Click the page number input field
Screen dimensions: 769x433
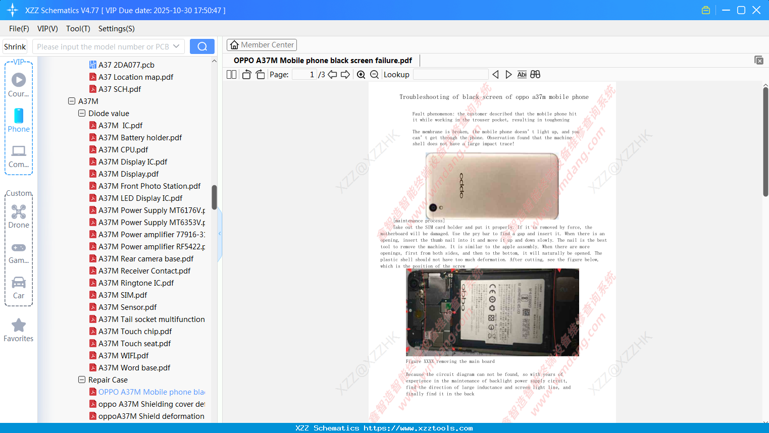click(x=304, y=74)
